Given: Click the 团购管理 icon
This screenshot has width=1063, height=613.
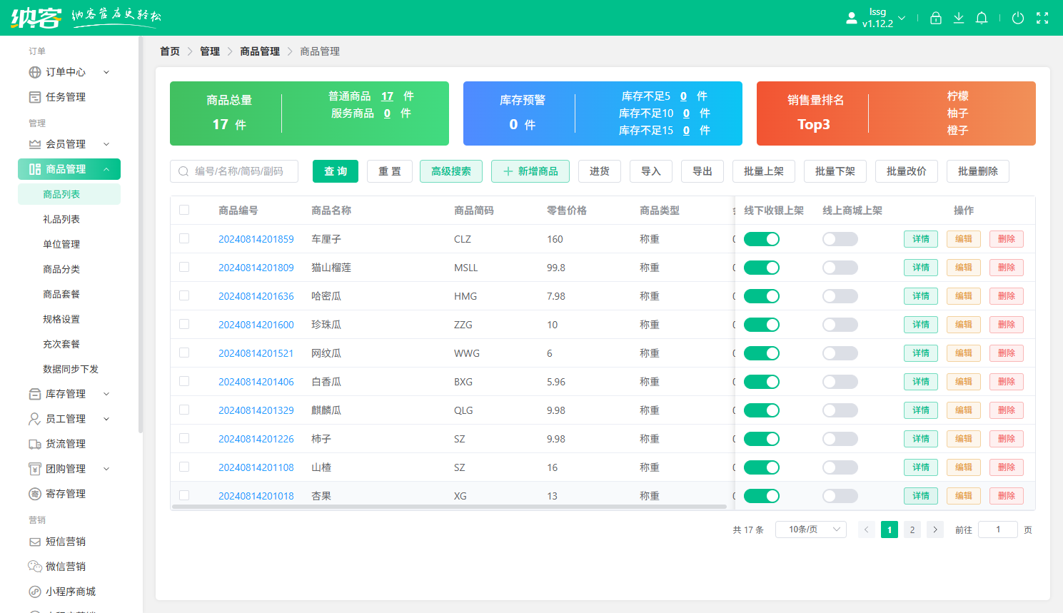Looking at the screenshot, I should click(35, 469).
